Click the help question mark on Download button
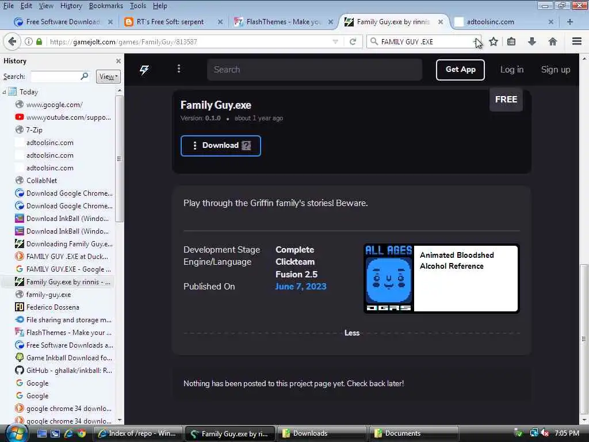 (246, 146)
